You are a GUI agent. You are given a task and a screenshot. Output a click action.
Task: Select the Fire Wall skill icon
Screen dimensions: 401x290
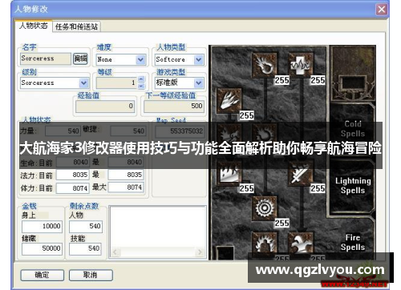tap(229, 173)
